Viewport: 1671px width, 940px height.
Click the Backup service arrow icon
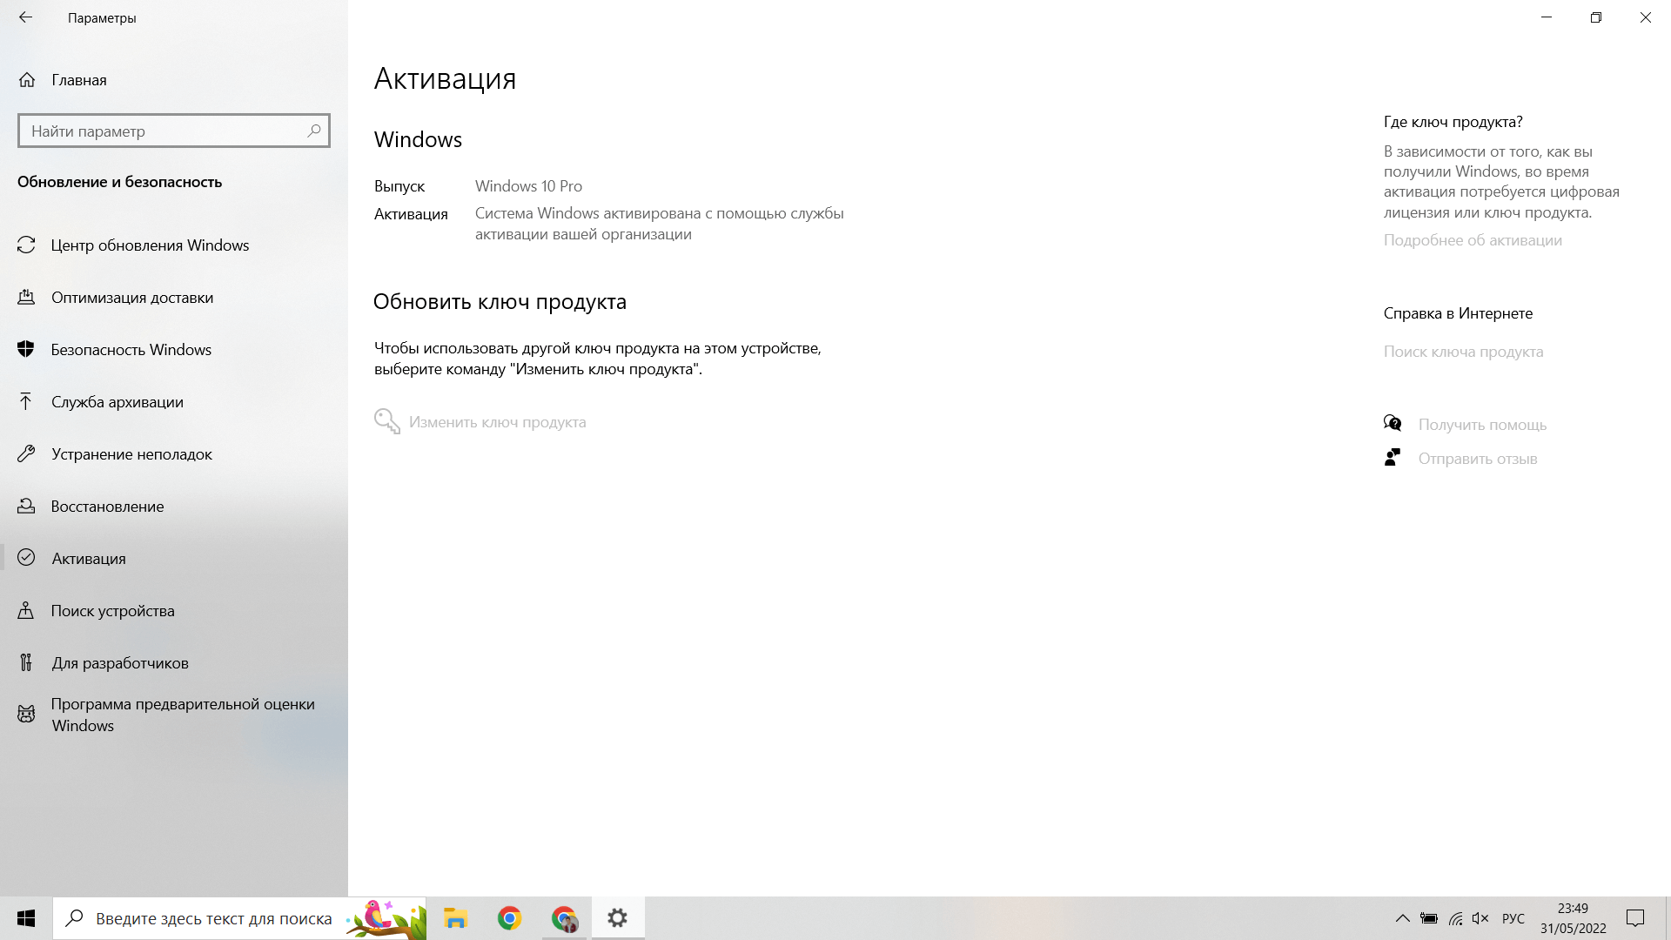tap(26, 402)
